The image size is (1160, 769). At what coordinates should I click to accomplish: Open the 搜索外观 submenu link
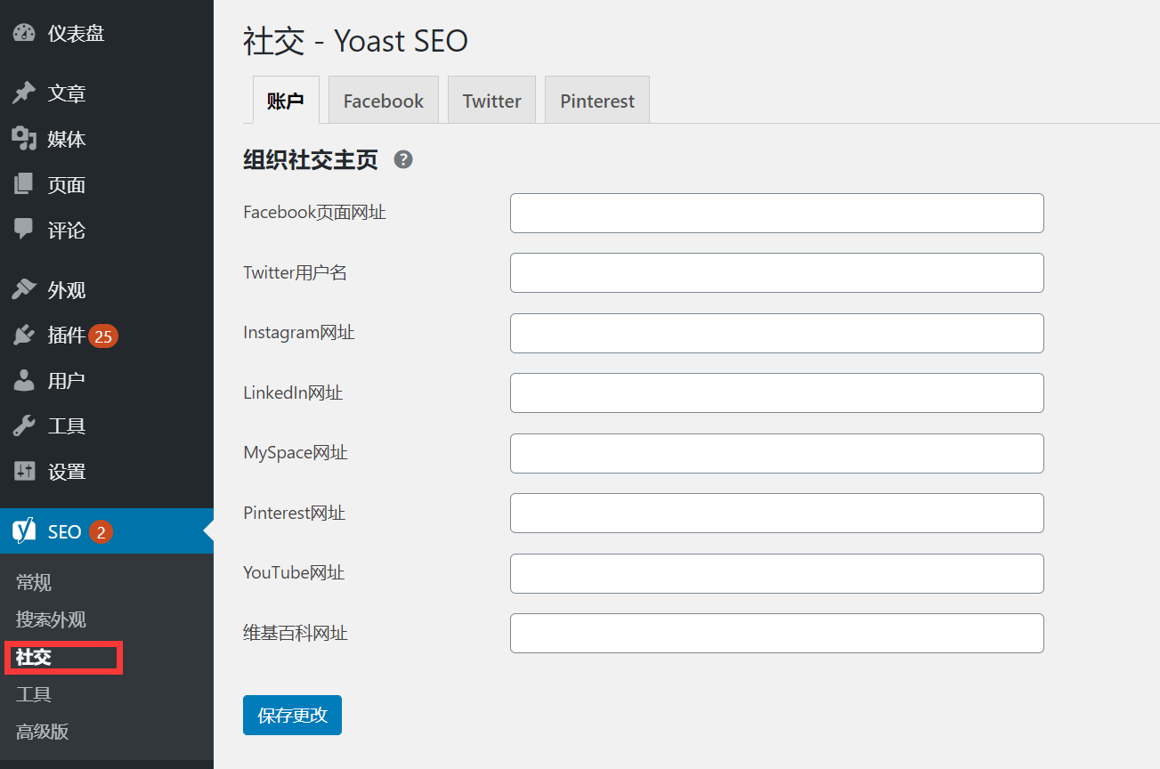click(51, 620)
